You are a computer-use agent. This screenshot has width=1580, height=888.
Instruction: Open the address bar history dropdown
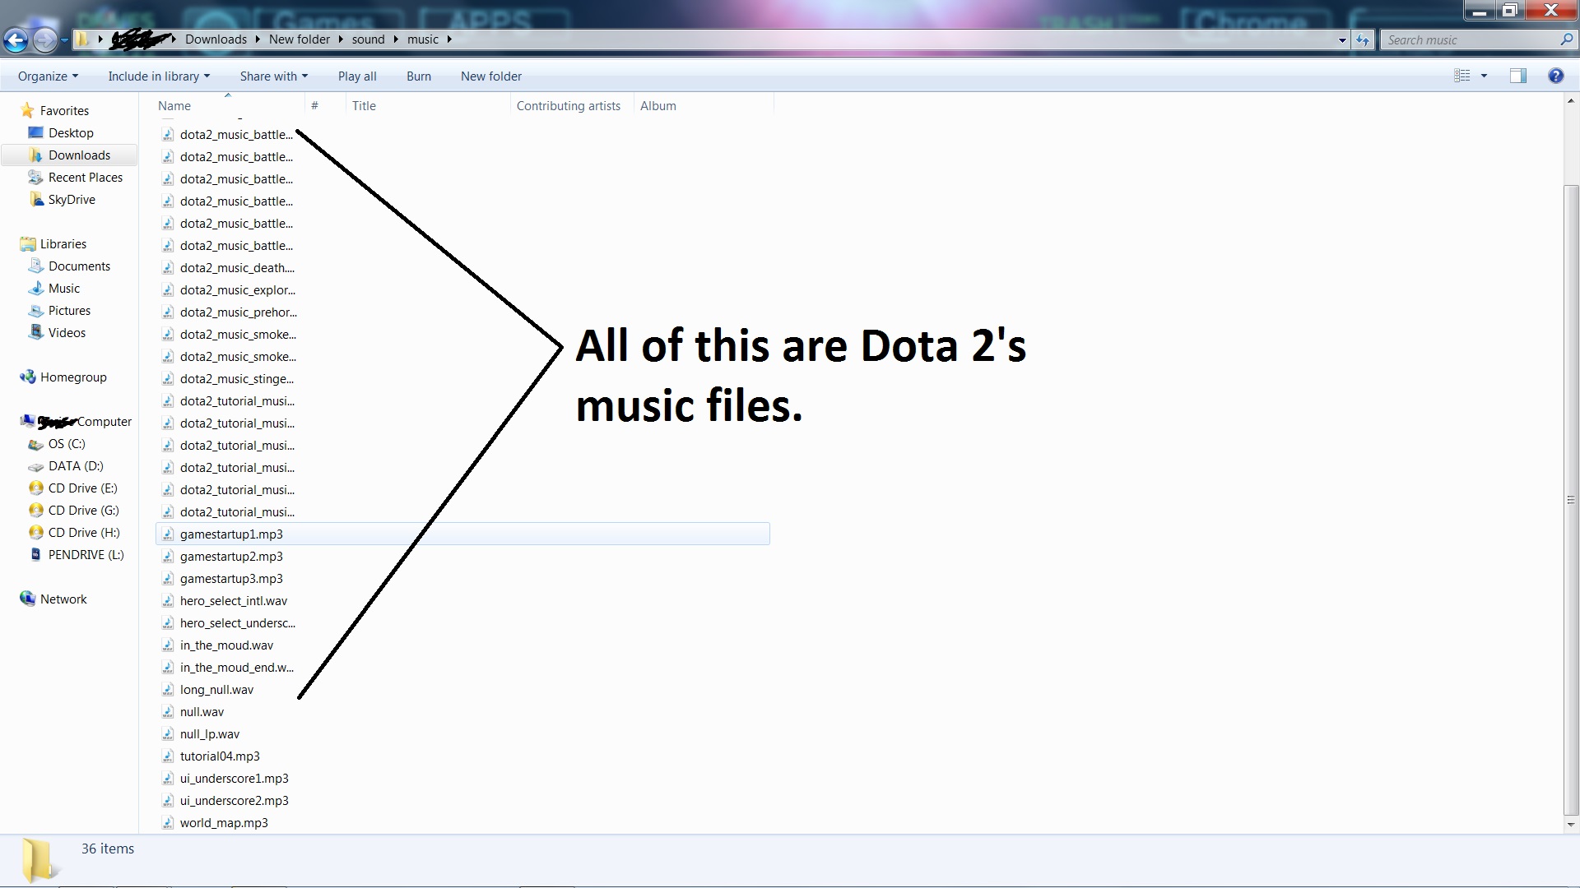1342,39
